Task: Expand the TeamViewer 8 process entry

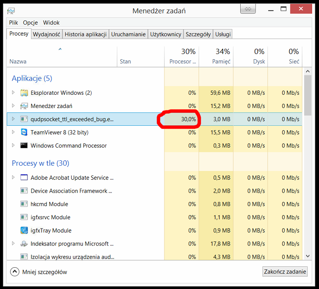Action: pyautogui.click(x=13, y=132)
